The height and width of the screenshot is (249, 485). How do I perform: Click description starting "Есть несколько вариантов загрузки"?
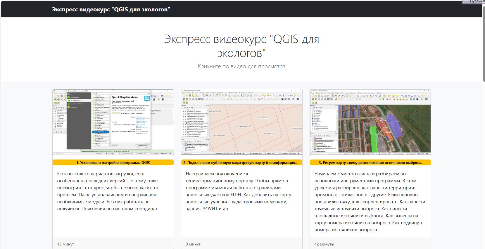click(x=108, y=191)
